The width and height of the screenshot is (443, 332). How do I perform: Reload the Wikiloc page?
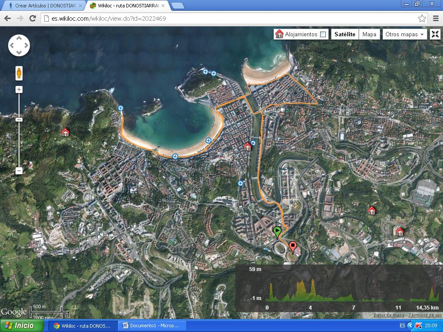coord(33,19)
